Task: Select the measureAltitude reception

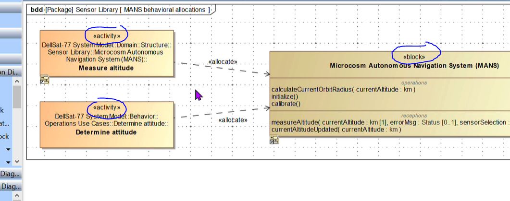Action: pyautogui.click(x=390, y=122)
